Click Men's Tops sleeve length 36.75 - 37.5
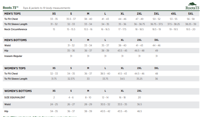This screenshot has width=200, height=117. tap(156, 24)
